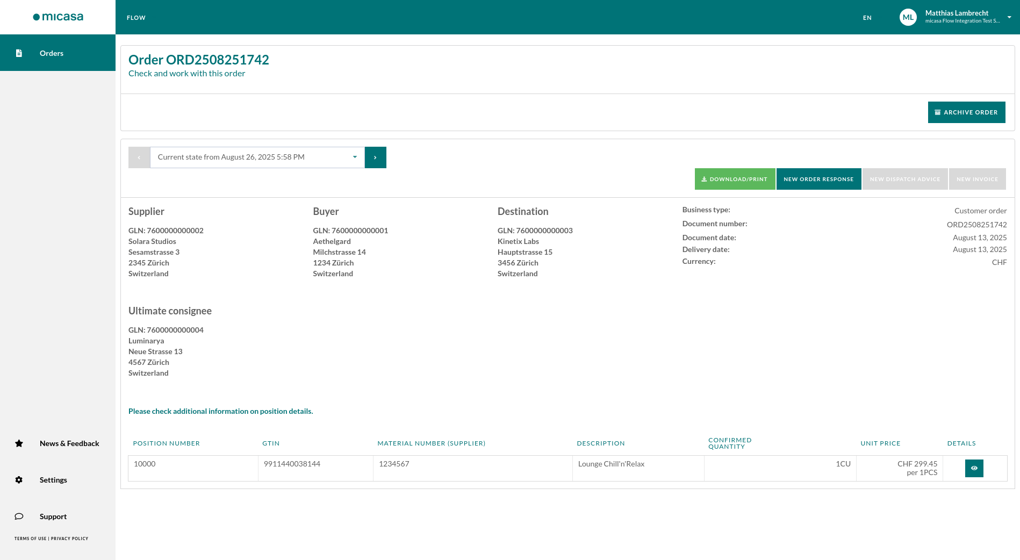The height and width of the screenshot is (560, 1020).
Task: Click ultimate consignee GLN 7600000000004
Action: [x=166, y=330]
